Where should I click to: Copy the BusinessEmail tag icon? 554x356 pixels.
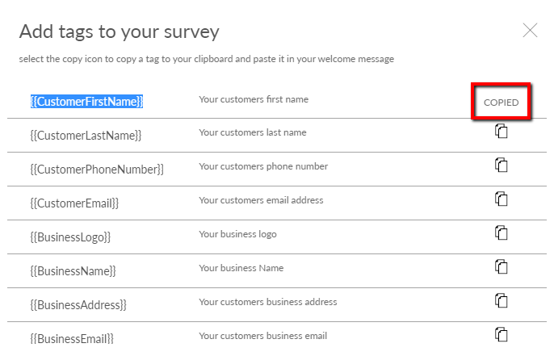(501, 334)
